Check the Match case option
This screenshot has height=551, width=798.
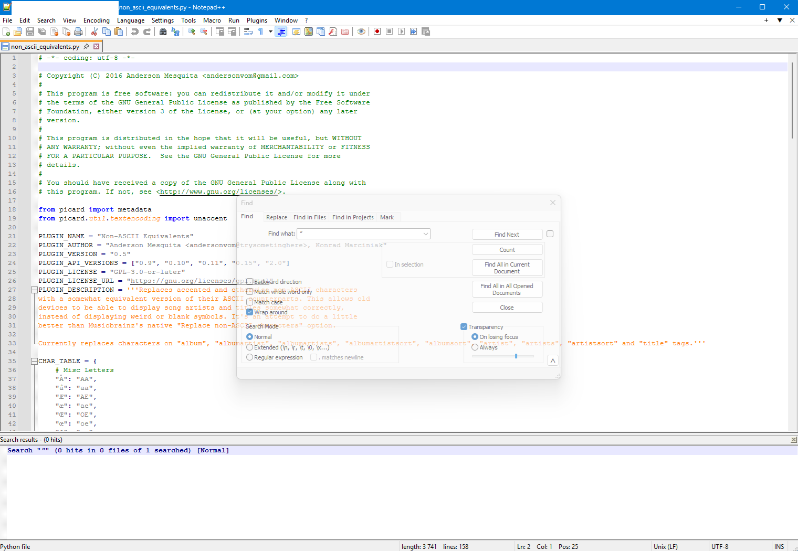(x=250, y=302)
